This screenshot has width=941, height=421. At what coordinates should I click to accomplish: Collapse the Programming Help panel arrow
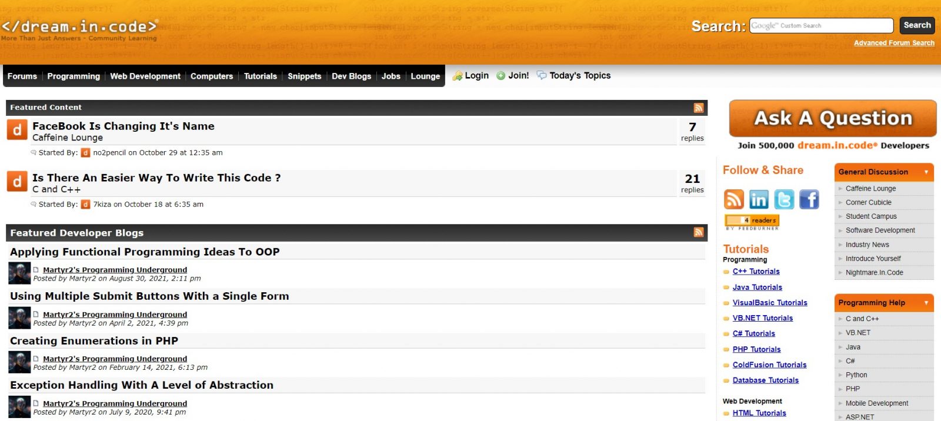(x=926, y=303)
